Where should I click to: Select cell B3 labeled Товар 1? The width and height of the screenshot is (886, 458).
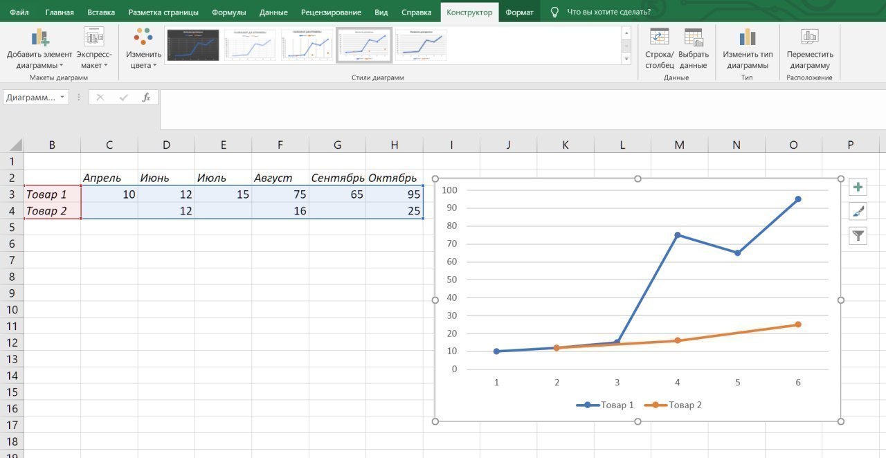[53, 194]
